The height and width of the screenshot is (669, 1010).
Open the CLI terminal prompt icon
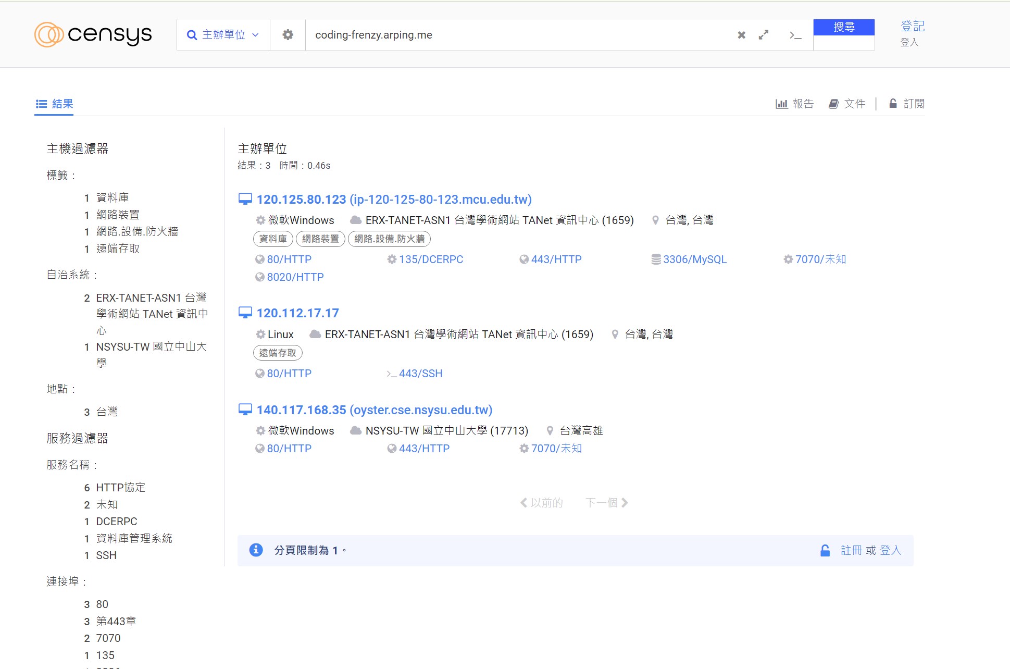[x=795, y=35]
